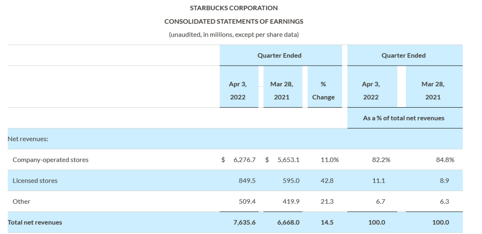This screenshot has width=482, height=234.
Task: Select the 84.8% share of revenue value
Action: 445,160
